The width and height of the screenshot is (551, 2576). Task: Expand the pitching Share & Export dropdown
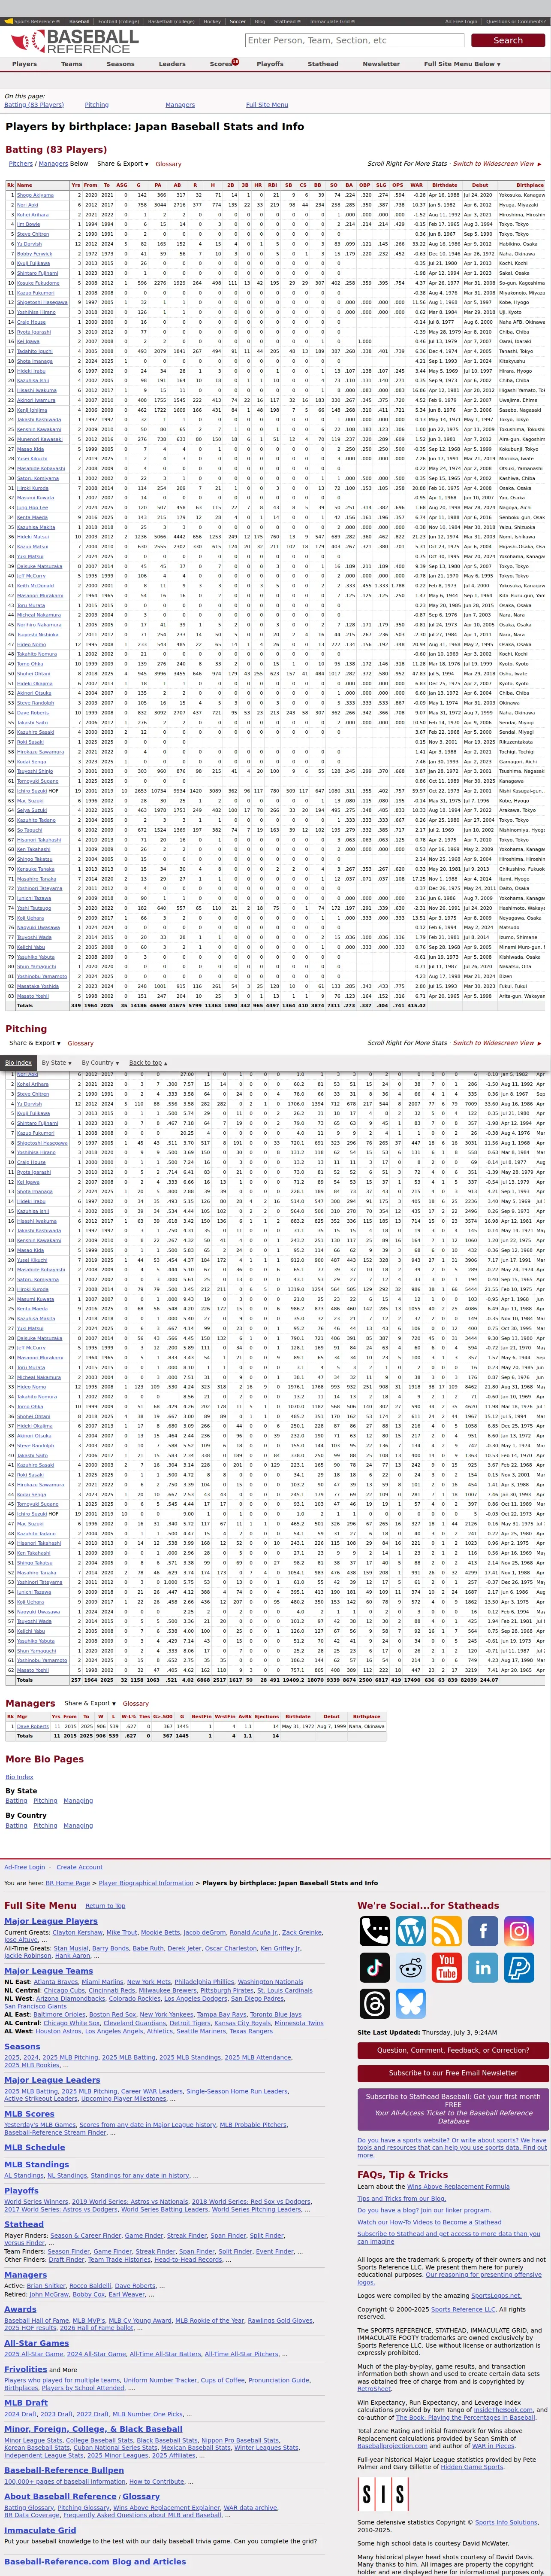coord(32,1043)
